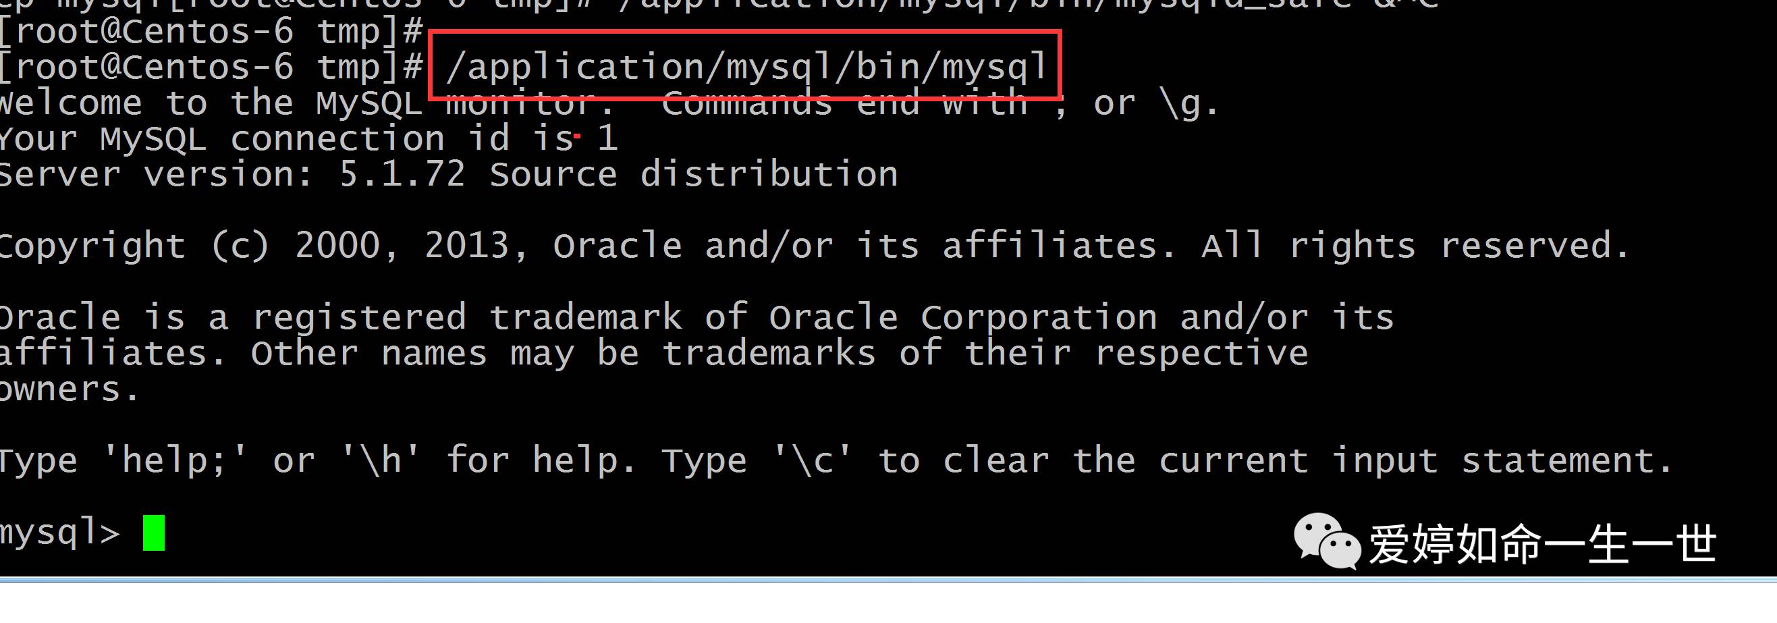Click the green terminal cursor block

154,533
